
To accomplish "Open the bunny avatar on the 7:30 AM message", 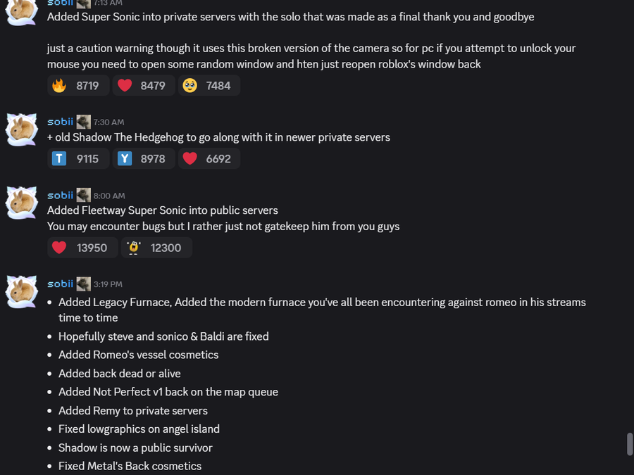I will 22,129.
